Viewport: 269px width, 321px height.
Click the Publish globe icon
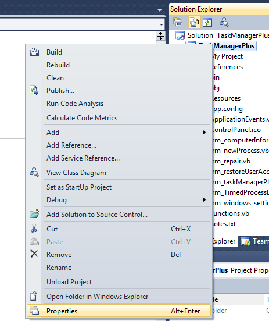coord(34,90)
